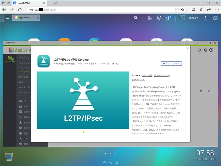This screenshot has width=221, height=166.
Task: Open a new browser tab with plus
Action: (50, 3)
